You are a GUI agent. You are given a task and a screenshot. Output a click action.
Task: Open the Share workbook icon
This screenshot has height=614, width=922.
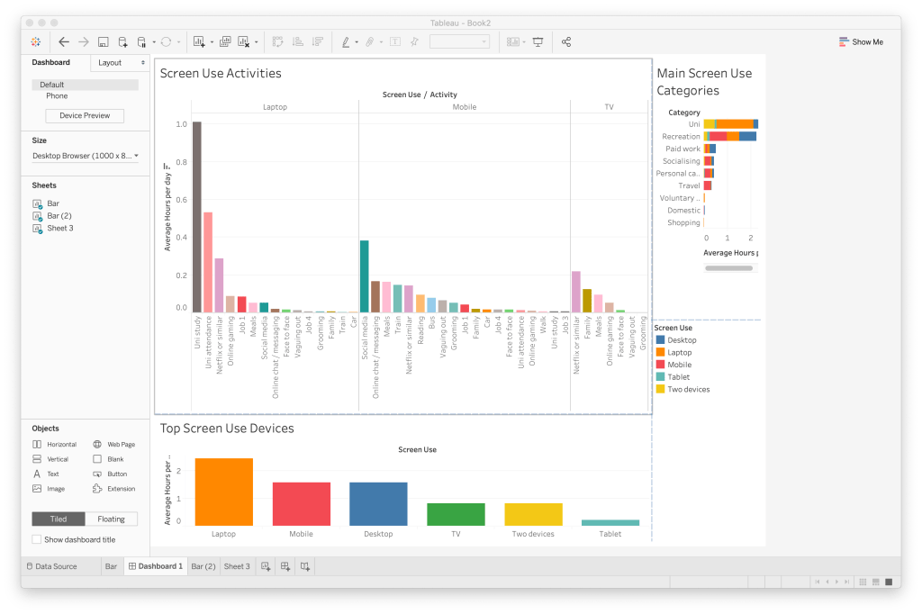(x=566, y=41)
